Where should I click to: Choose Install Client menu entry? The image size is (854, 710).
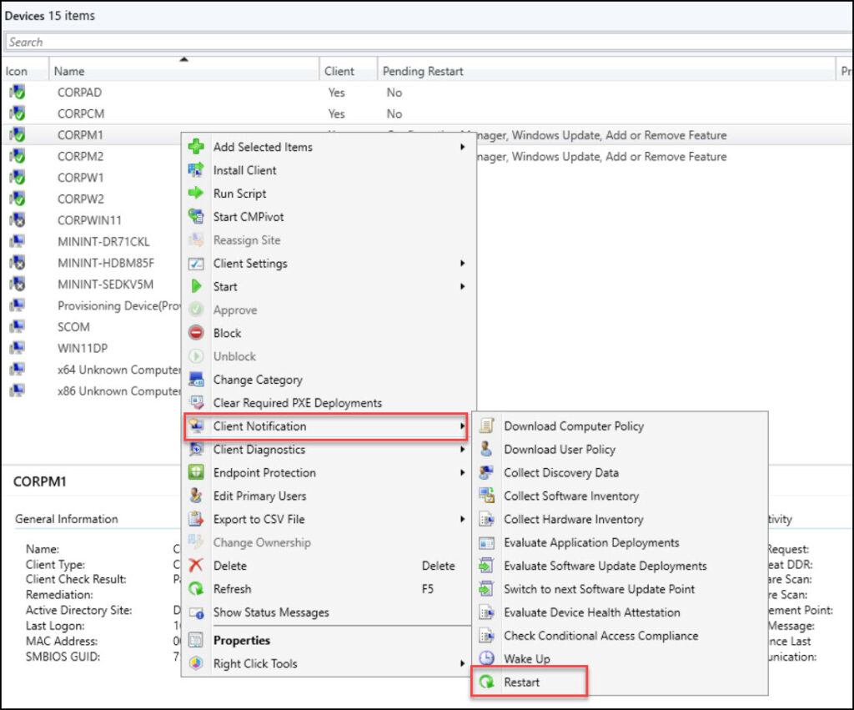click(x=329, y=170)
